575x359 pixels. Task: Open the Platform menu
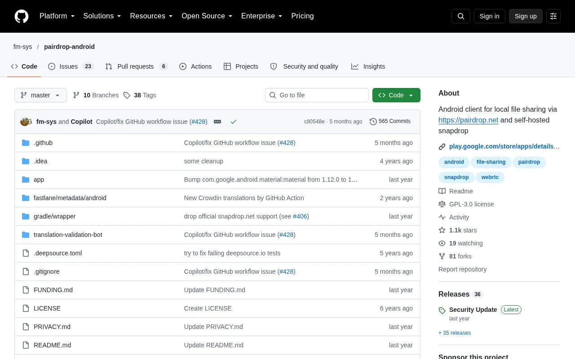point(57,16)
